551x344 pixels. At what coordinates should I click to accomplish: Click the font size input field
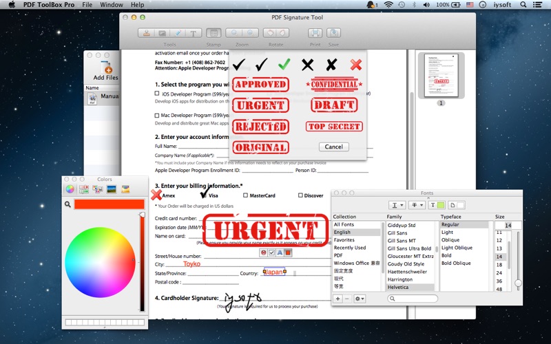(508, 225)
